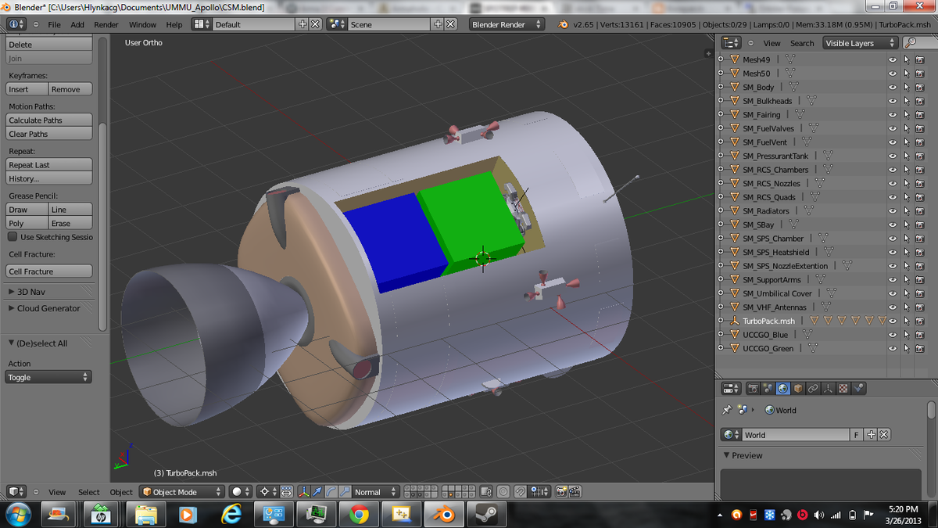
Task: Open Google Chrome from the Windows taskbar
Action: 359,514
